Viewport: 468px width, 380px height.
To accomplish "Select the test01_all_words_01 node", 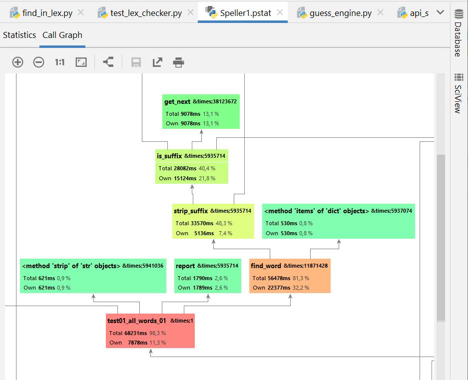I will point(150,331).
